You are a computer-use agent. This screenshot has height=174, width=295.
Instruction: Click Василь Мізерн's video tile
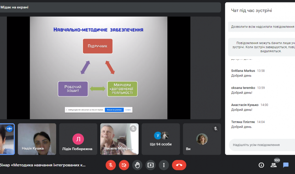[x=119, y=139]
